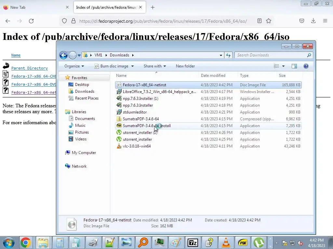Toggle Firefox reader view
This screenshot has width=333, height=249.
coord(259,21)
